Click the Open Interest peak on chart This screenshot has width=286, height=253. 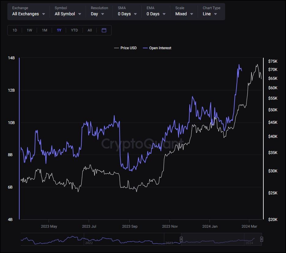click(x=239, y=65)
